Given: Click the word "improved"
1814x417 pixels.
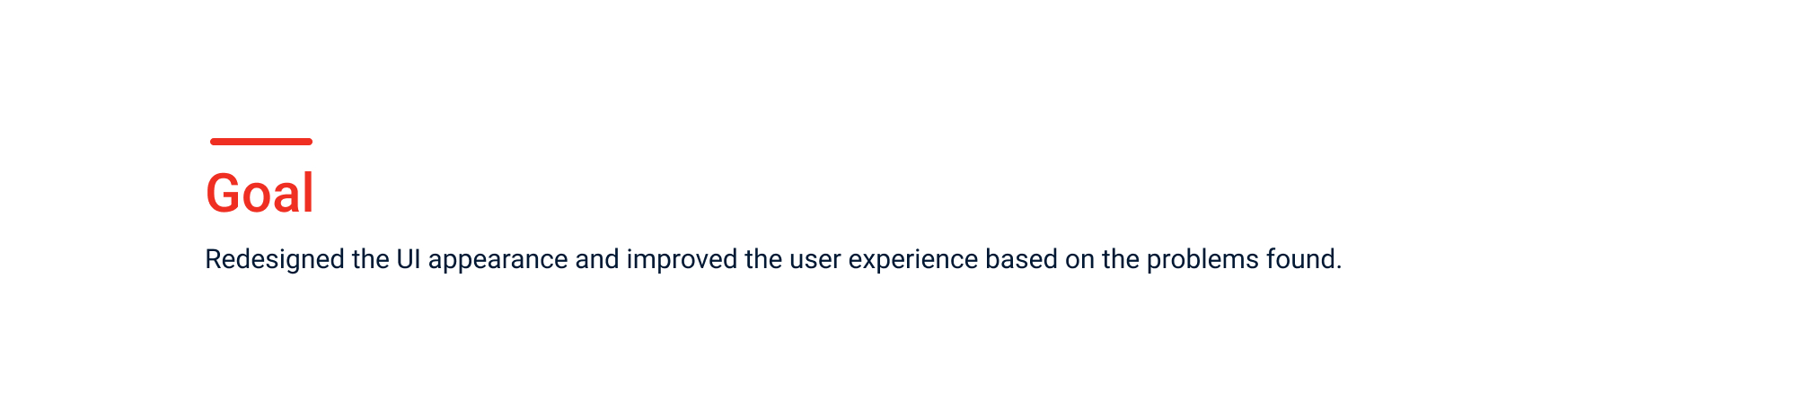Looking at the screenshot, I should (x=682, y=260).
